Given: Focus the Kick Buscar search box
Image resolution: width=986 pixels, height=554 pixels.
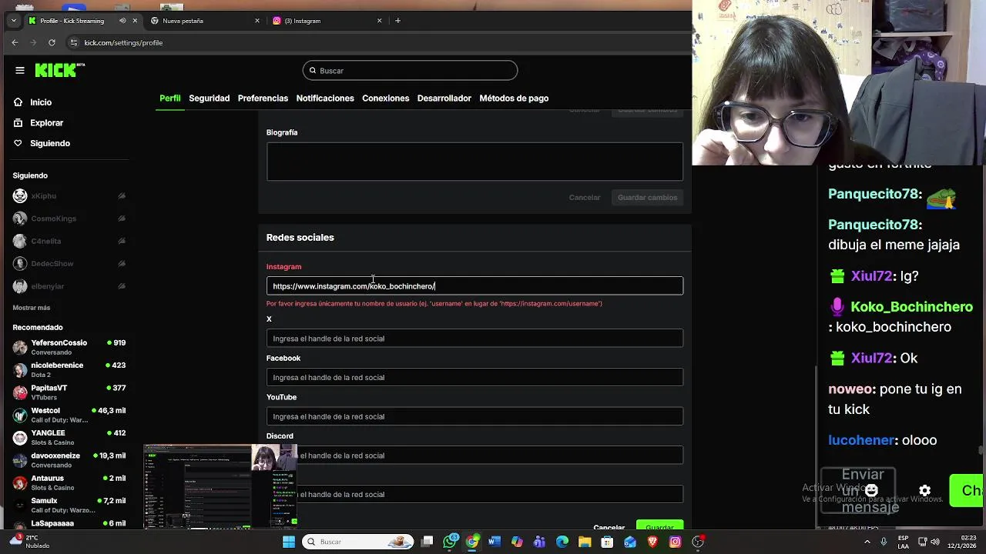Looking at the screenshot, I should point(410,71).
